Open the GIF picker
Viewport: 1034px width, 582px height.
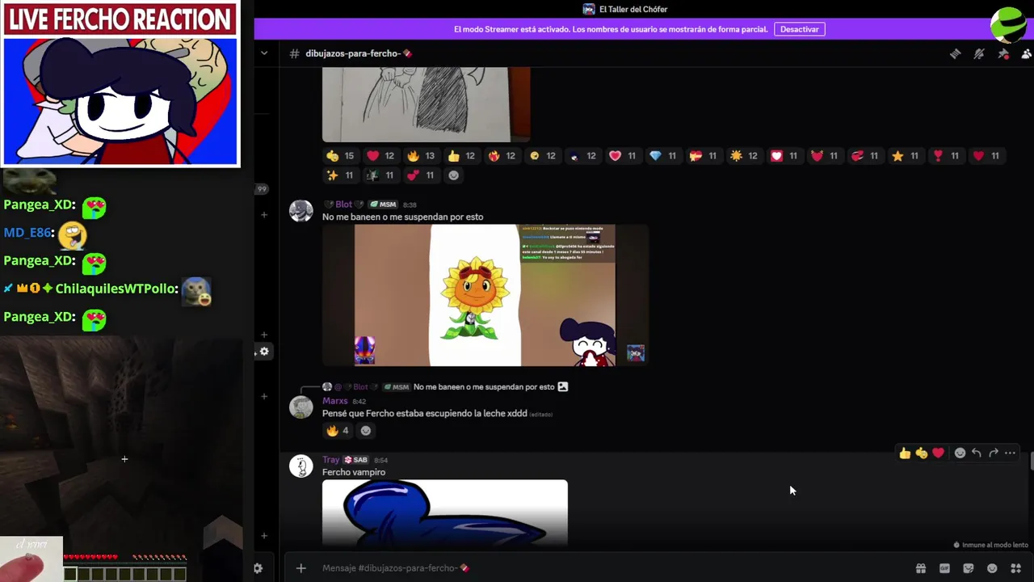(x=944, y=568)
